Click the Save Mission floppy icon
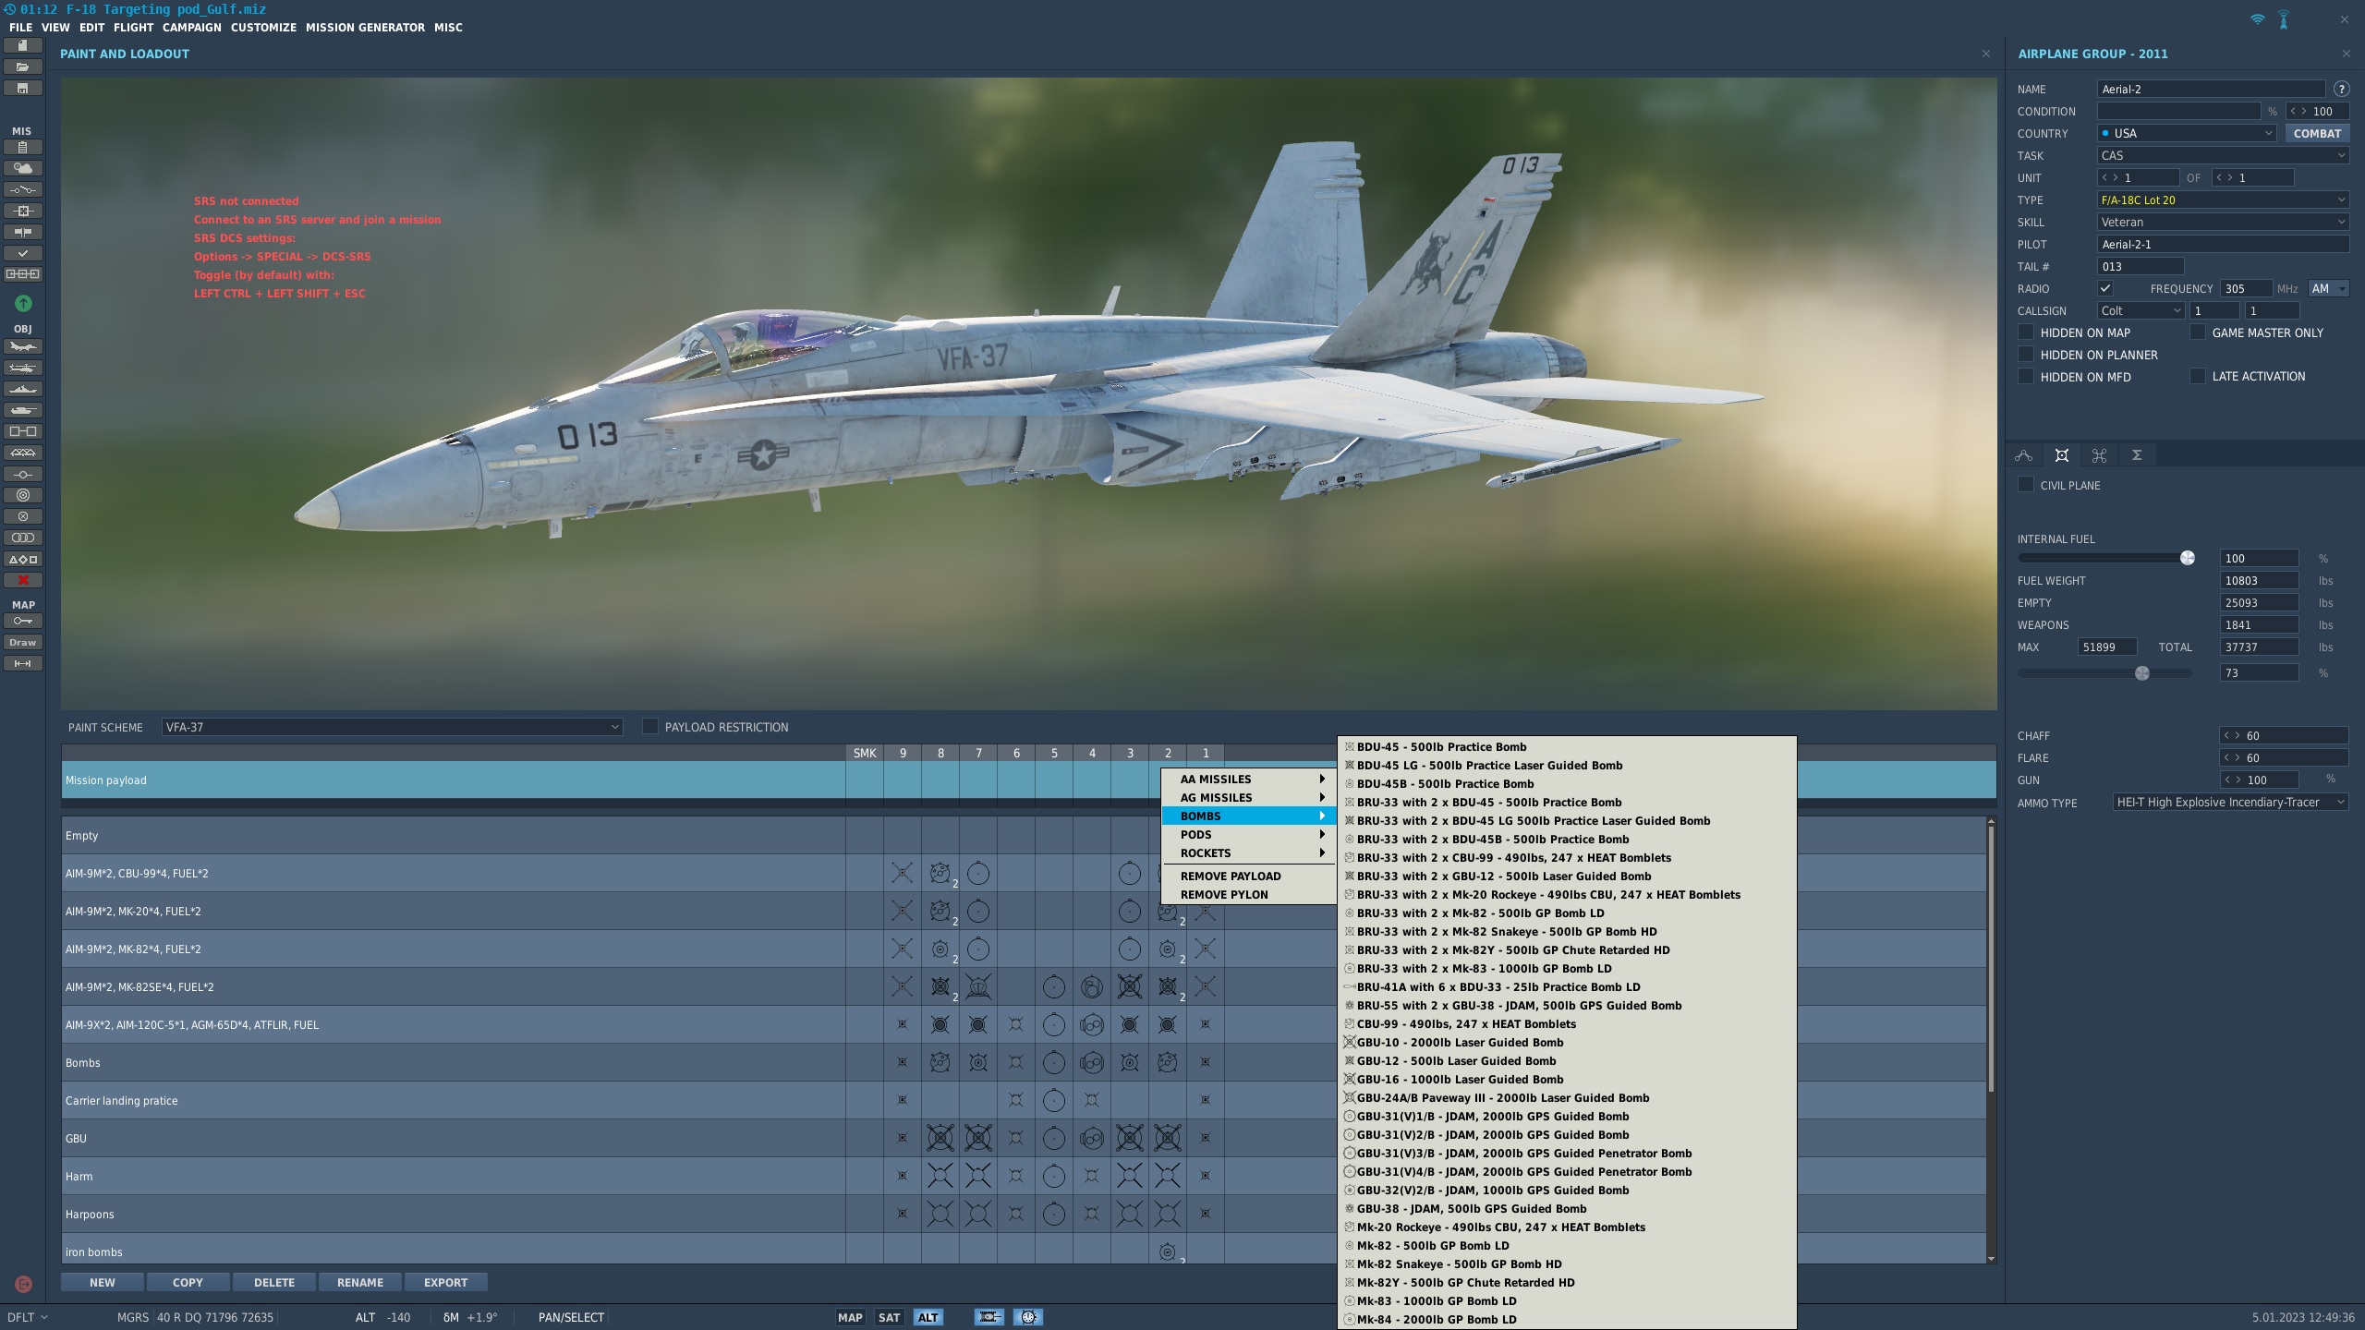The height and width of the screenshot is (1330, 2365). coord(23,88)
